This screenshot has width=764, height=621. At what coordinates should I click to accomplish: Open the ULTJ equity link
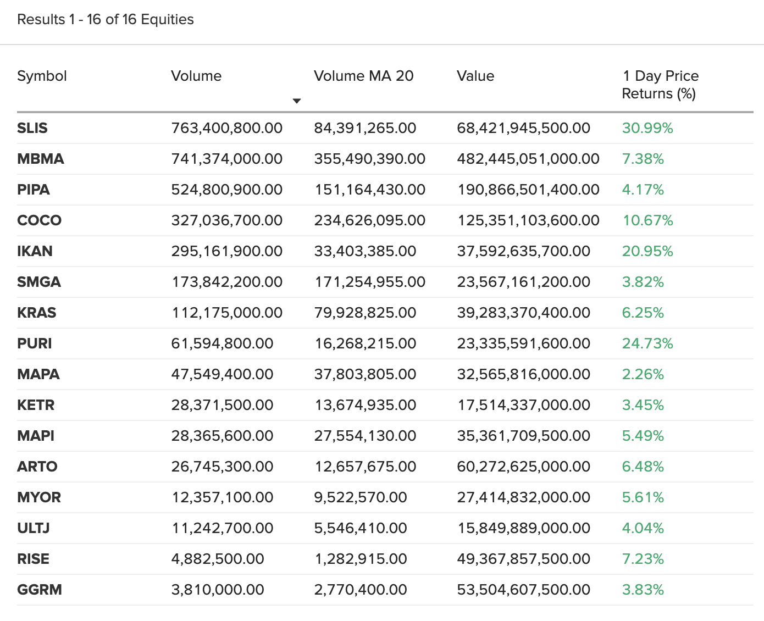click(x=34, y=528)
